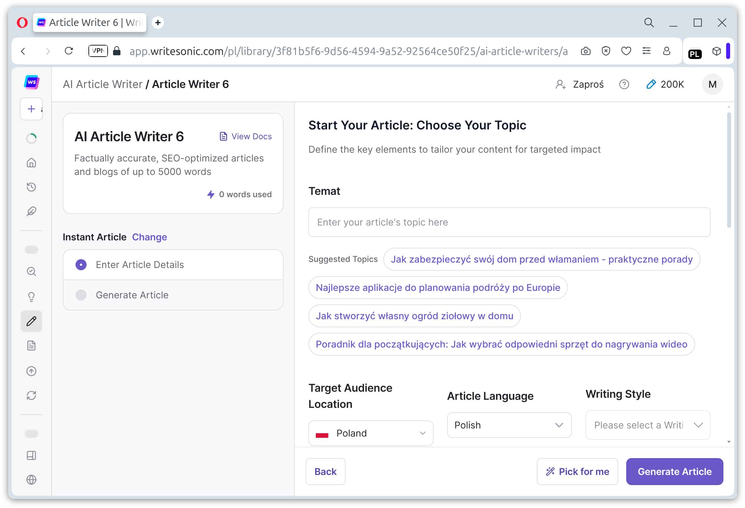Viewport: 745px width, 508px height.
Task: Click the vertical scrollbar of the form panel
Action: [x=729, y=170]
